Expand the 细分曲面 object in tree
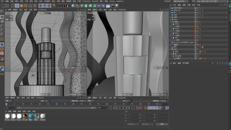 (172, 56)
